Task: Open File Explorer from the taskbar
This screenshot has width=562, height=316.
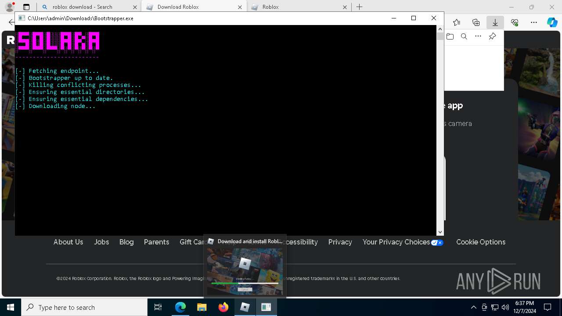Action: coord(202,307)
